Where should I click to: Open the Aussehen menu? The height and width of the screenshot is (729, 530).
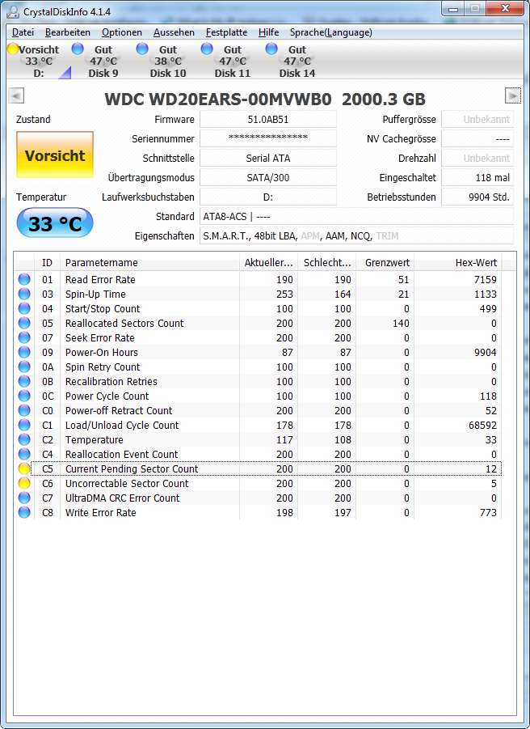pyautogui.click(x=174, y=32)
